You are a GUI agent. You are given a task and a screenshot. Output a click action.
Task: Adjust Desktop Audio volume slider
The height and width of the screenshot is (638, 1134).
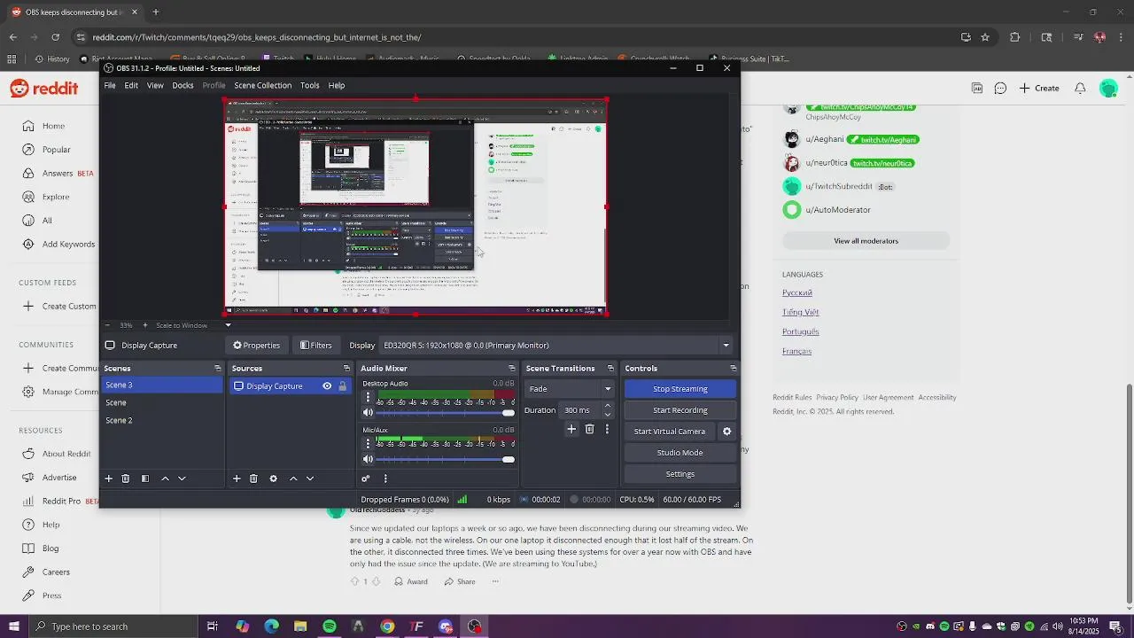point(447,413)
